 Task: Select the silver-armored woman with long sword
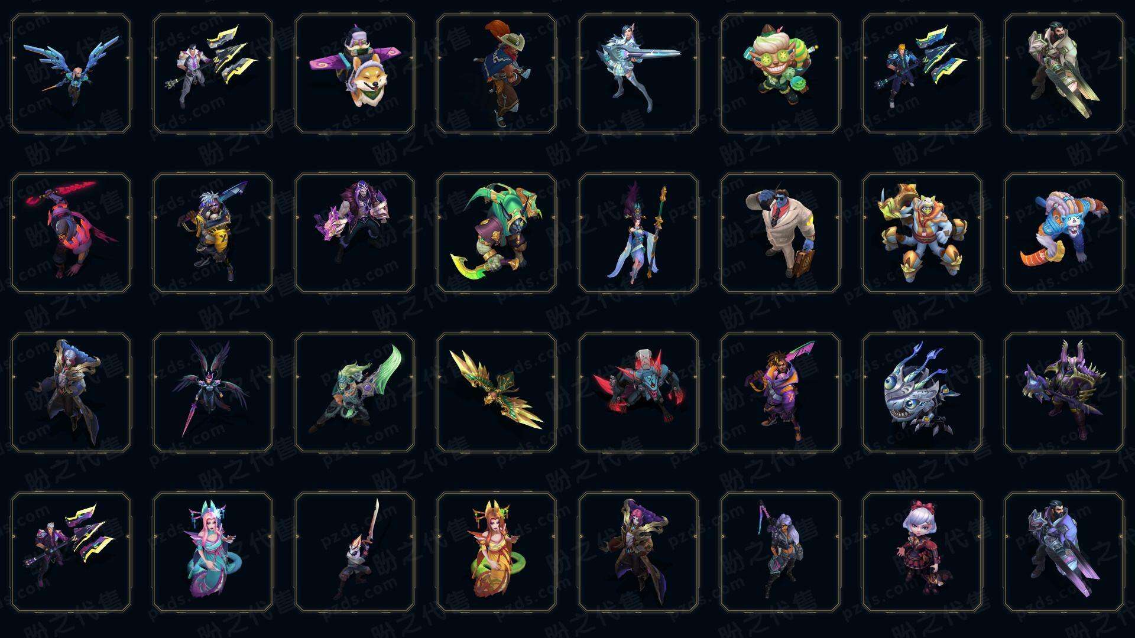coord(638,74)
